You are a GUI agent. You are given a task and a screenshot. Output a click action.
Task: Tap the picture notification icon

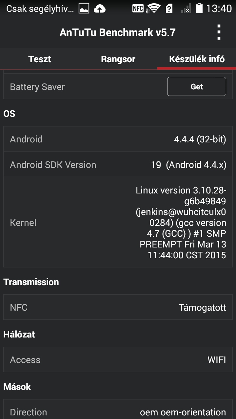point(84,9)
